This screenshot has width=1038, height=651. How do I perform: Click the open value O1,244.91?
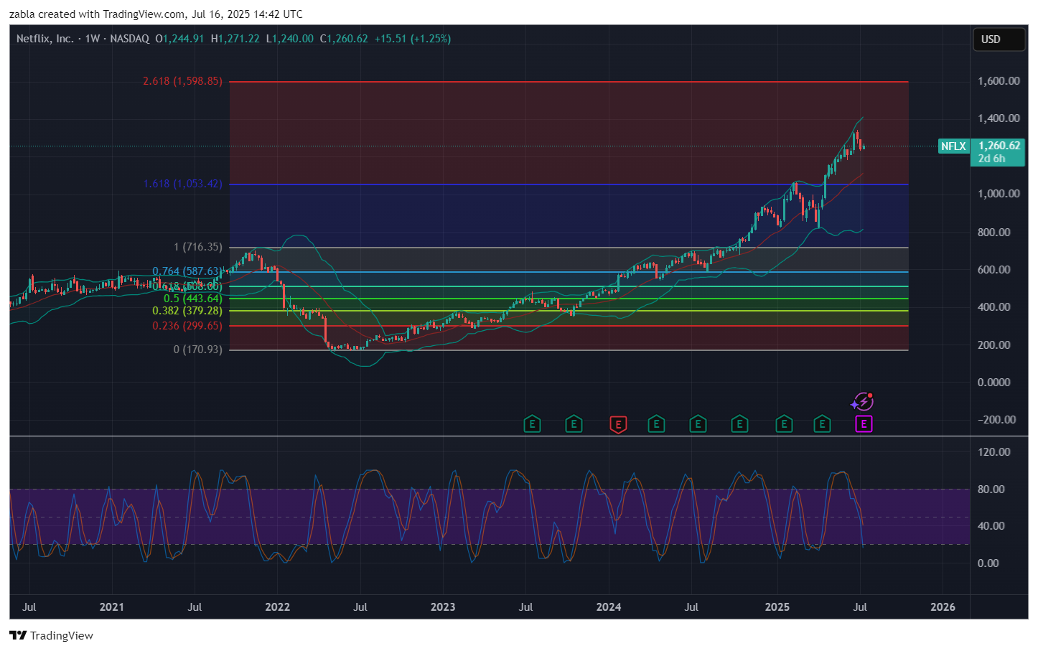[180, 39]
